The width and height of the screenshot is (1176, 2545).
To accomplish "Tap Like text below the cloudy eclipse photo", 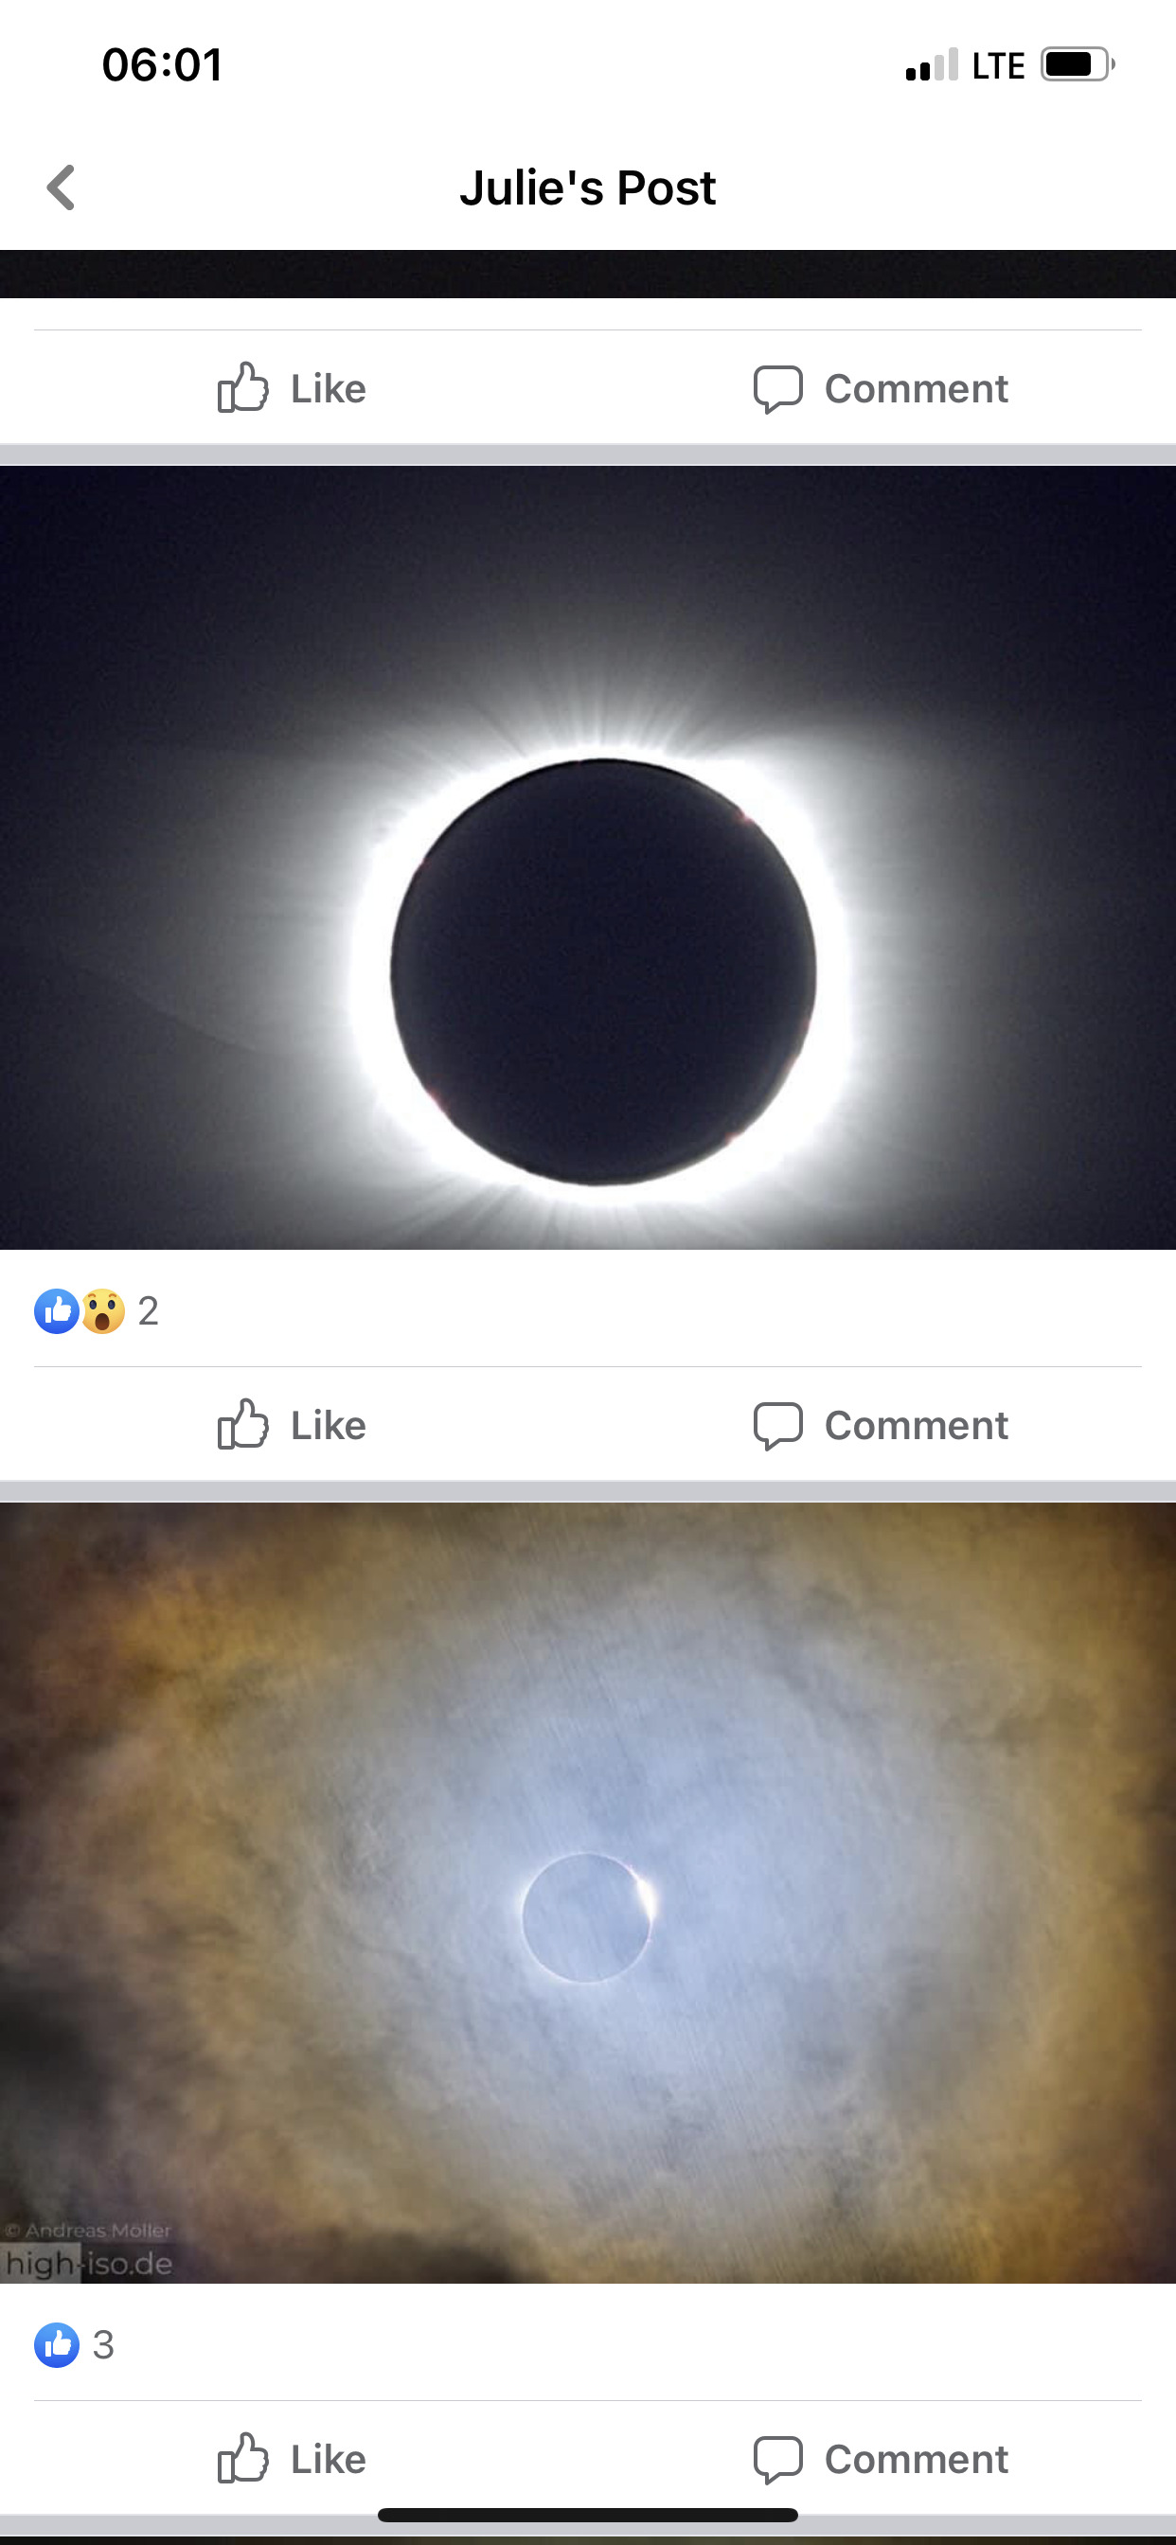I will coord(329,2459).
